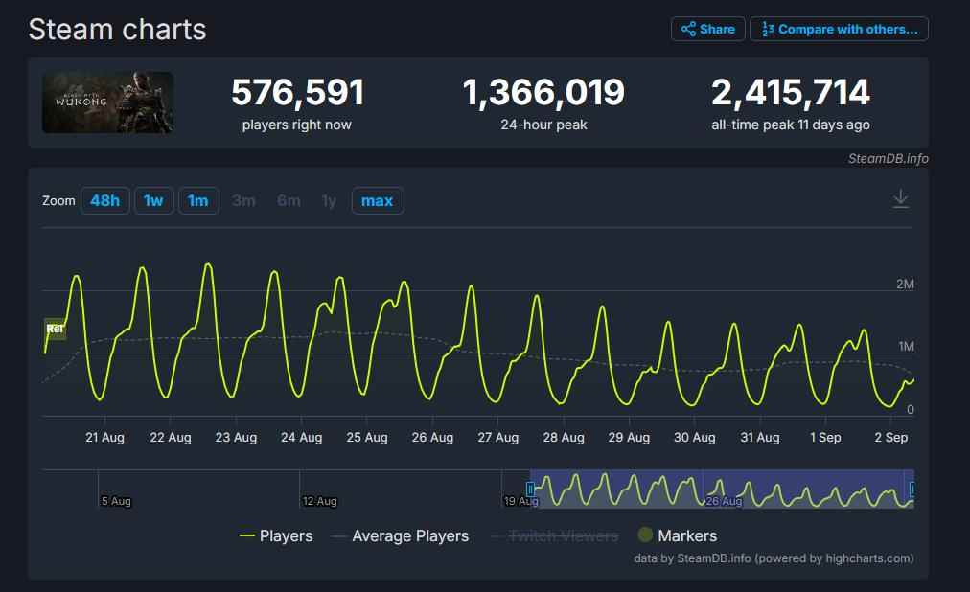Click the greyed-out 3m zoom option
The width and height of the screenshot is (970, 592).
point(243,201)
